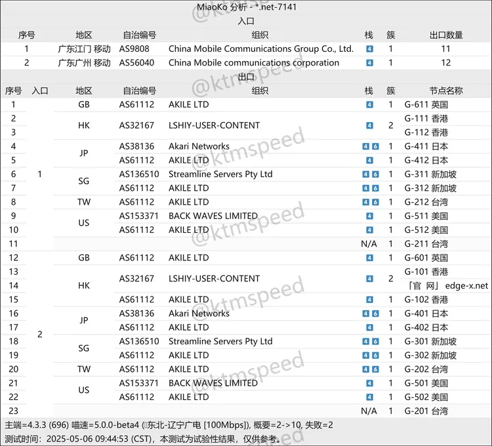Image resolution: width=492 pixels, height=446 pixels.
Task: Click the IPv4 badge for 广东江门 移动 entry
Action: point(369,49)
